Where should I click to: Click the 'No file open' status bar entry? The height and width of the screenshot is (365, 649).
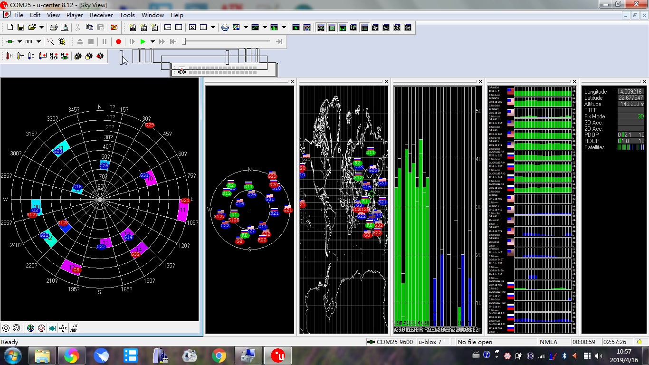click(x=496, y=342)
